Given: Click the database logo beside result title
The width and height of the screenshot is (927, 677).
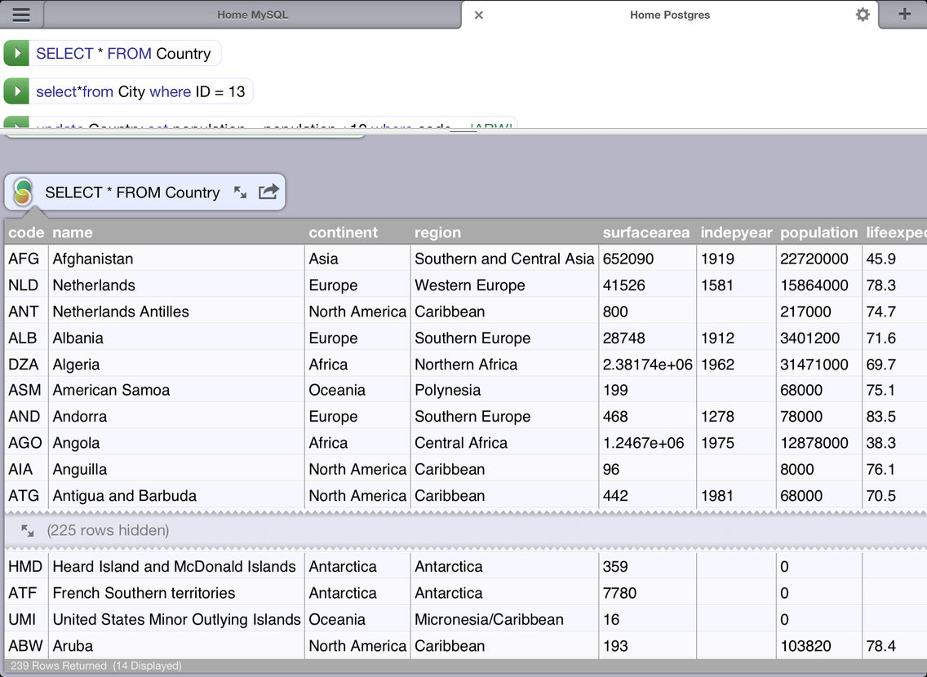Looking at the screenshot, I should coord(23,192).
